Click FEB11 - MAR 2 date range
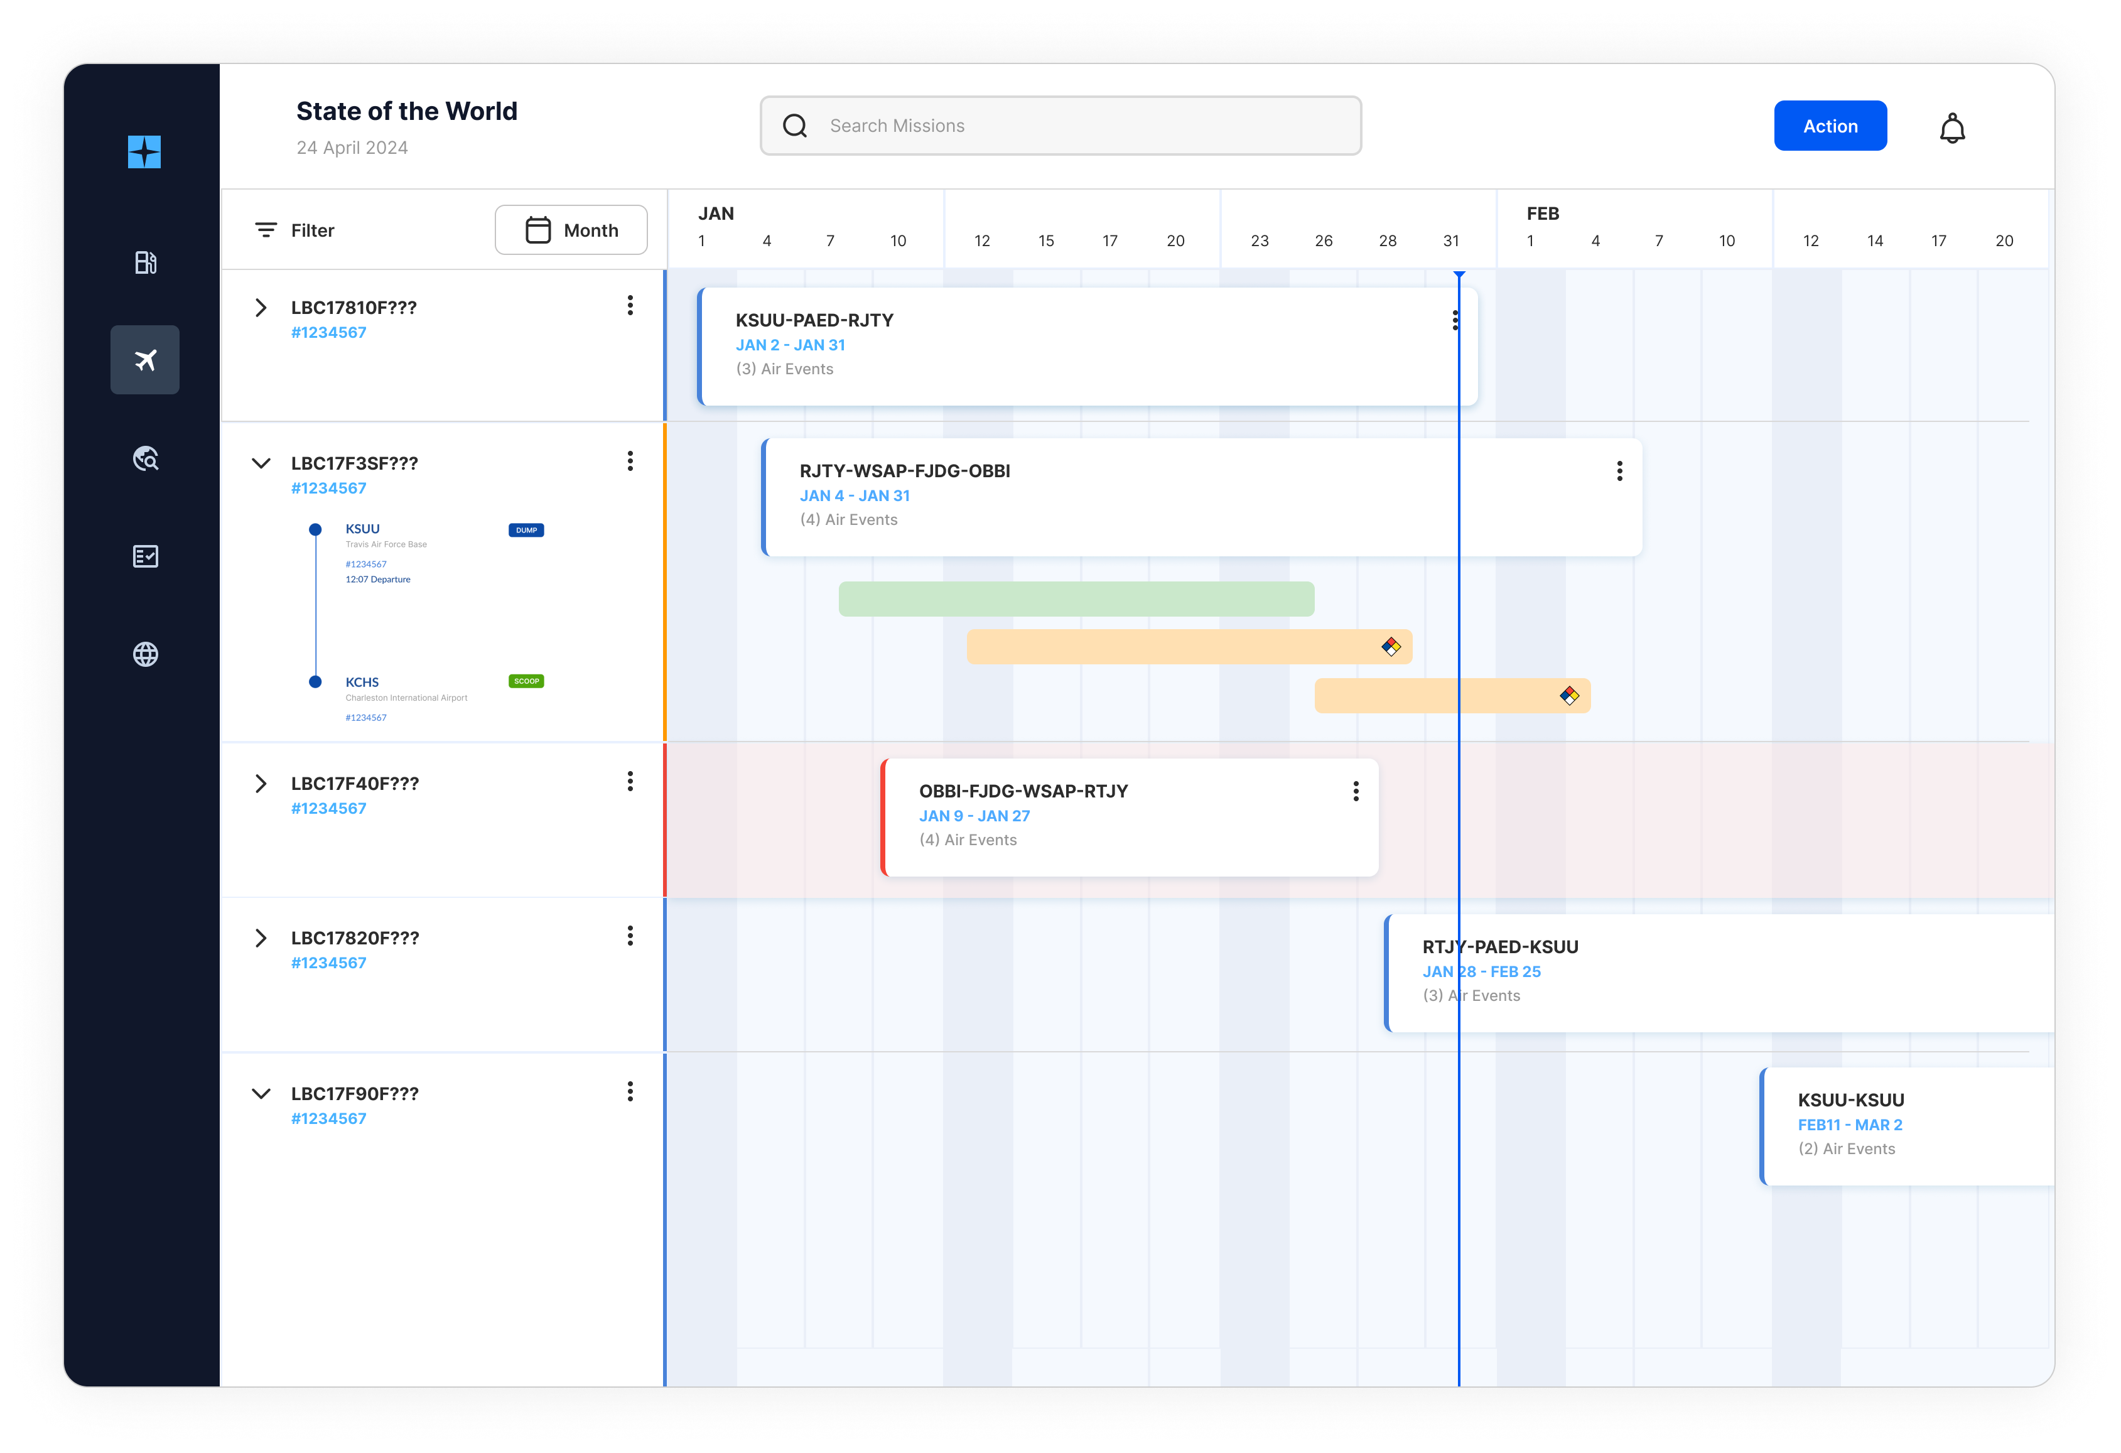This screenshot has height=1453, width=2121. (1850, 1125)
